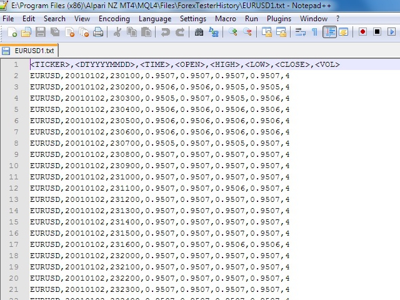
Task: Toggle show all characters pilcrow icon
Action: coord(314,32)
